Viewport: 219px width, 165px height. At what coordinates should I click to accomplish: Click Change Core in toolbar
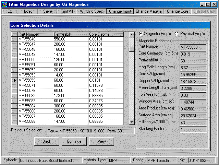(178, 11)
